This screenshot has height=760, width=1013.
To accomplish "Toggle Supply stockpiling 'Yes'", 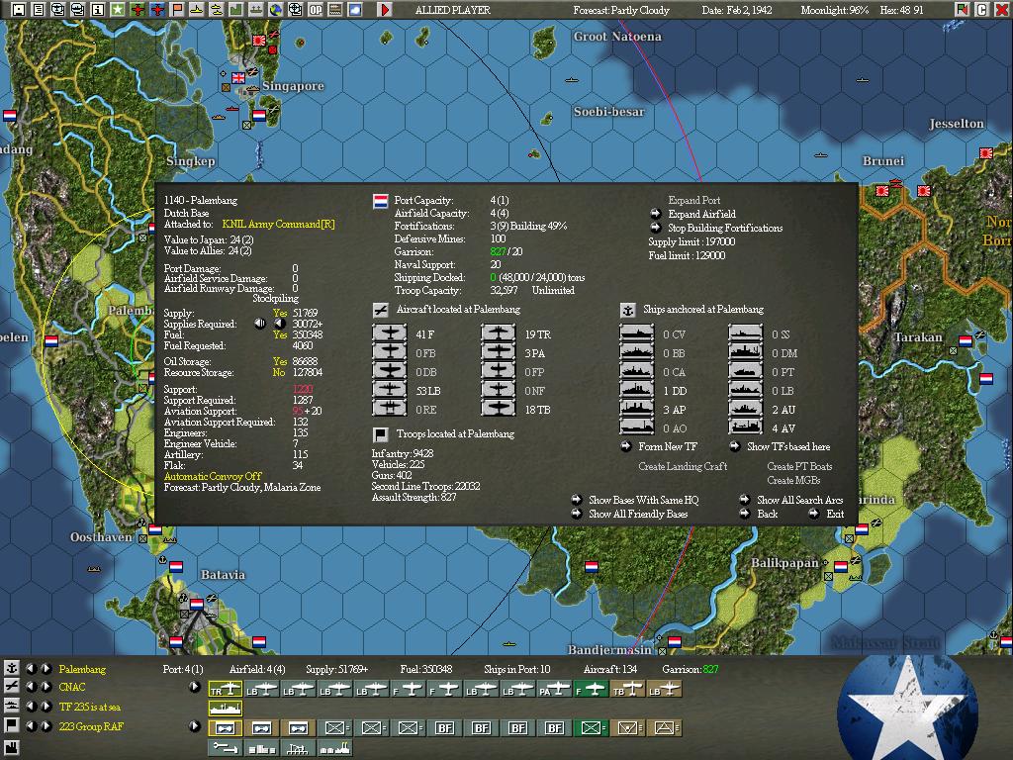I will tap(280, 313).
